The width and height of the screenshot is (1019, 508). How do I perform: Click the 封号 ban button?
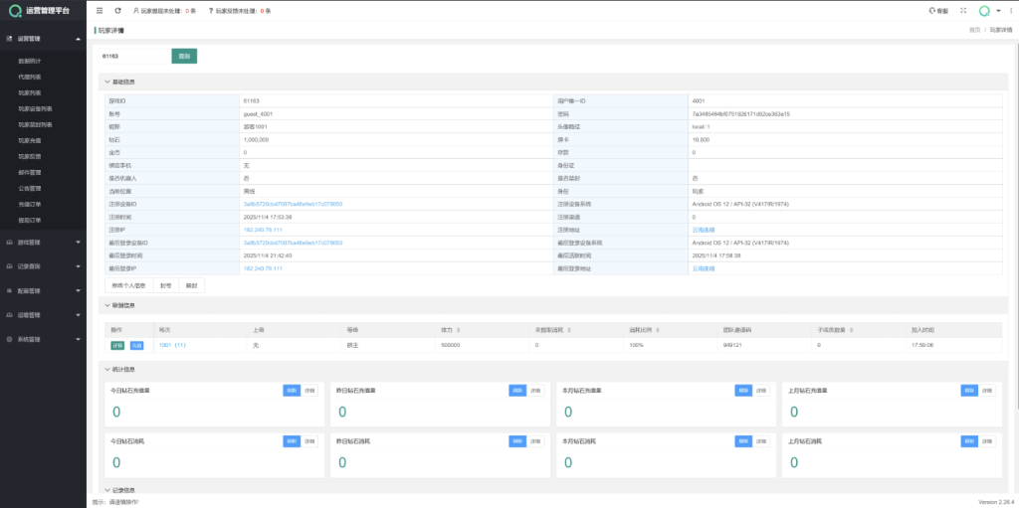[166, 285]
